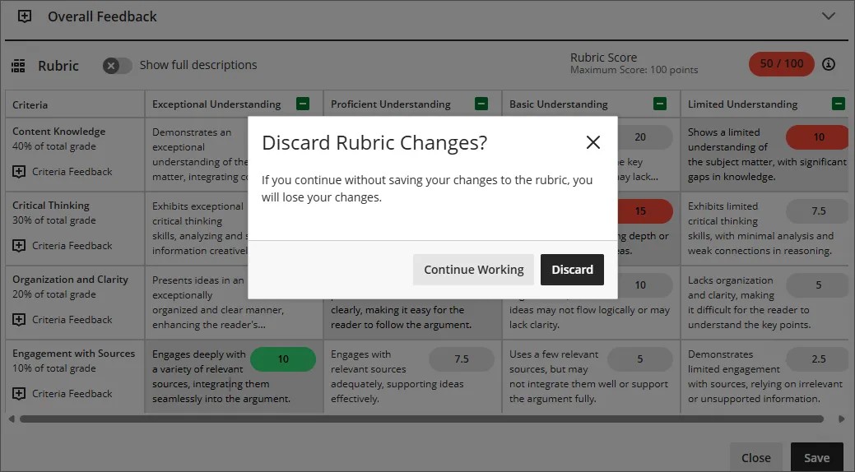Click the Rubric grid icon
This screenshot has width=855, height=472.
pyautogui.click(x=18, y=66)
